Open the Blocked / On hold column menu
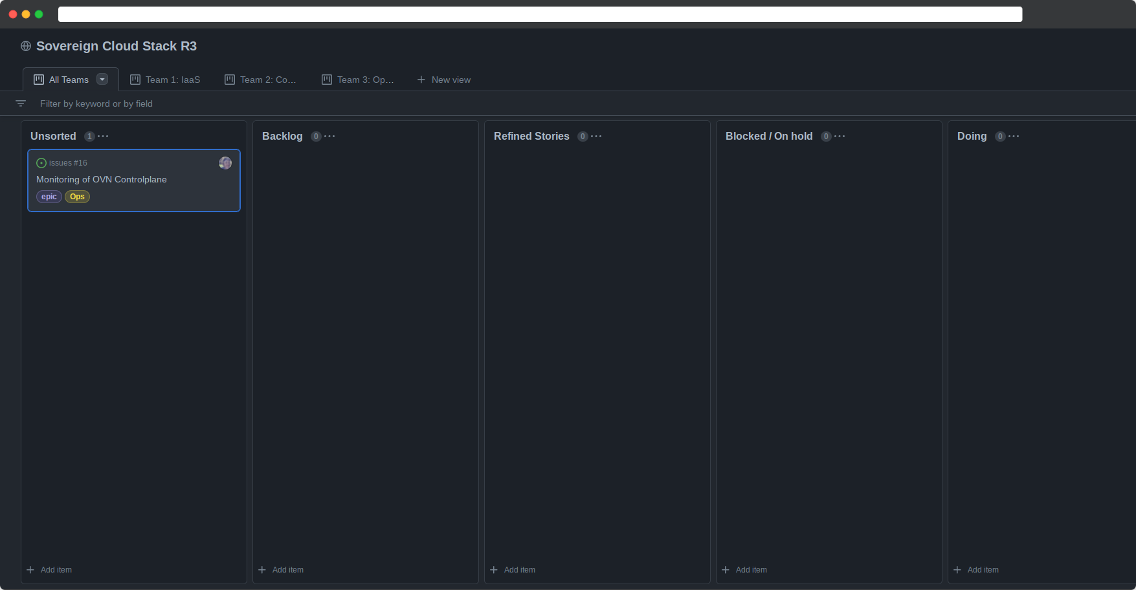This screenshot has width=1136, height=590. click(x=840, y=137)
